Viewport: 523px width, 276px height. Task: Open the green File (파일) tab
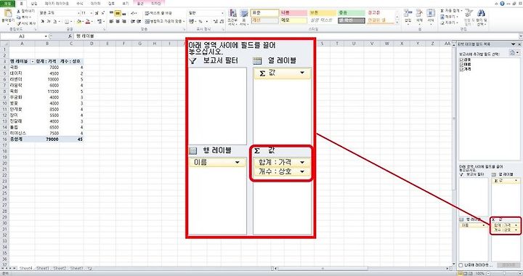click(7, 4)
